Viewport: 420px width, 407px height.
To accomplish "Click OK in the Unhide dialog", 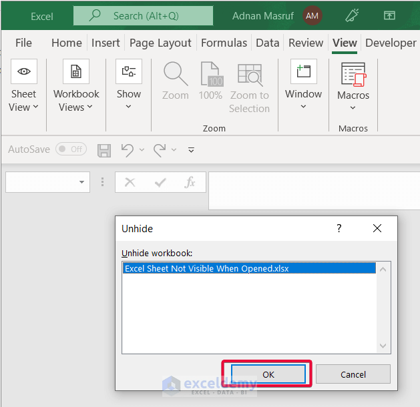I will pyautogui.click(x=268, y=374).
